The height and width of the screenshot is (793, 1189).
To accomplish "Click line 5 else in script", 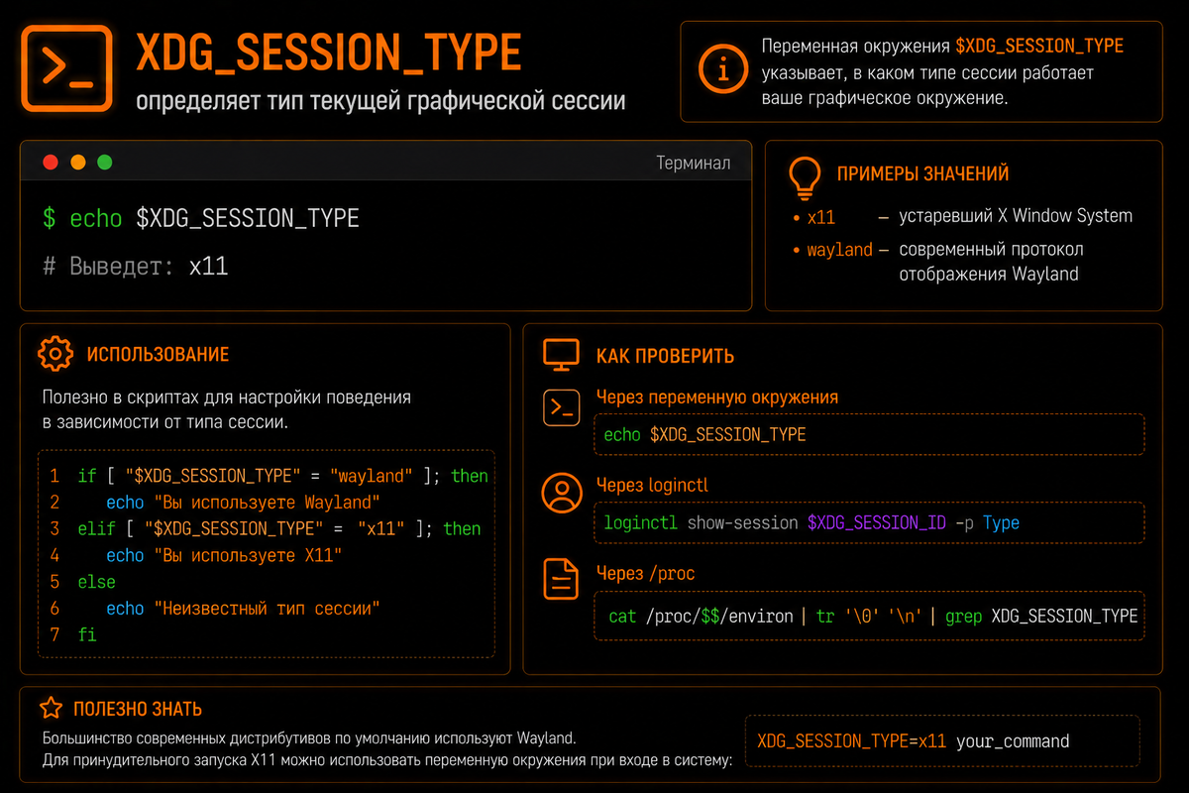I will (x=96, y=582).
